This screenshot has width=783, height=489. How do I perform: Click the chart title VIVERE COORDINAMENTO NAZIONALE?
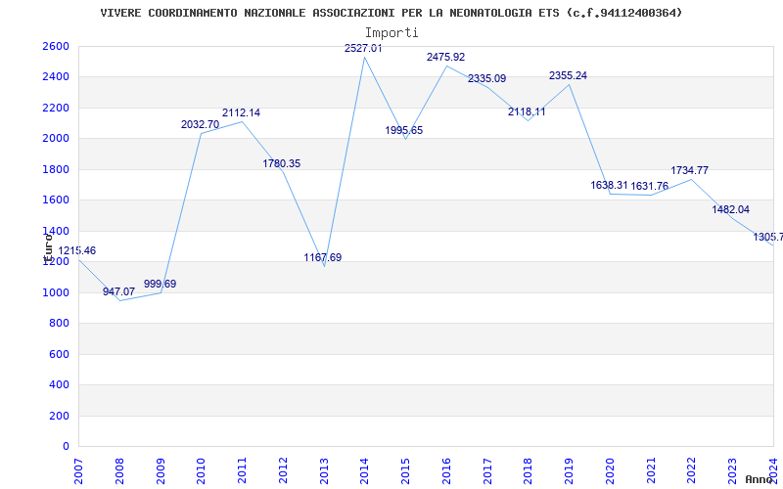(391, 13)
